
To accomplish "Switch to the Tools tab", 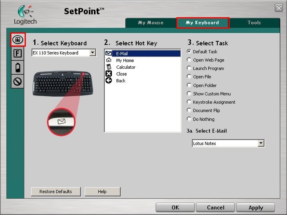I will [x=254, y=23].
